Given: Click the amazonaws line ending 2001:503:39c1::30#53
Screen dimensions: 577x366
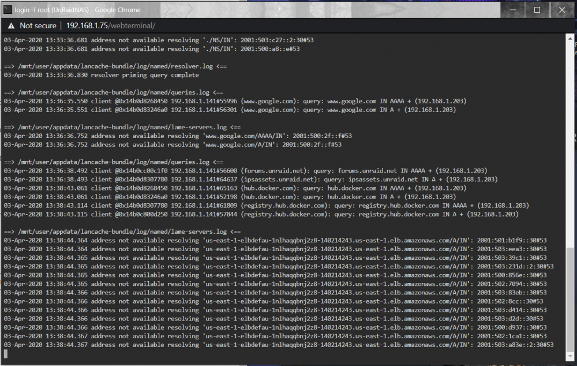Looking at the screenshot, I should [x=275, y=257].
